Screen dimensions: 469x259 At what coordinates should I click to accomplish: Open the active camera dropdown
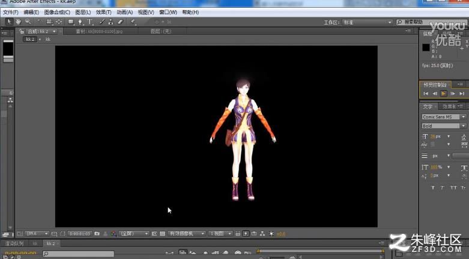(187, 234)
